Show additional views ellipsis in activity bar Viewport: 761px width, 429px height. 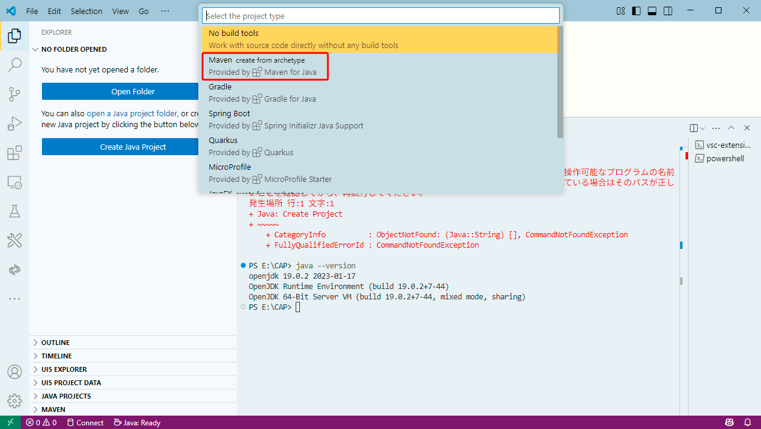(x=15, y=298)
